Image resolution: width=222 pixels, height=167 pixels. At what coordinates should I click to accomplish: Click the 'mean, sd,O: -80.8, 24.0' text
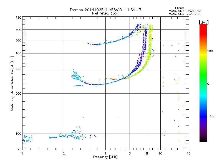(185, 11)
